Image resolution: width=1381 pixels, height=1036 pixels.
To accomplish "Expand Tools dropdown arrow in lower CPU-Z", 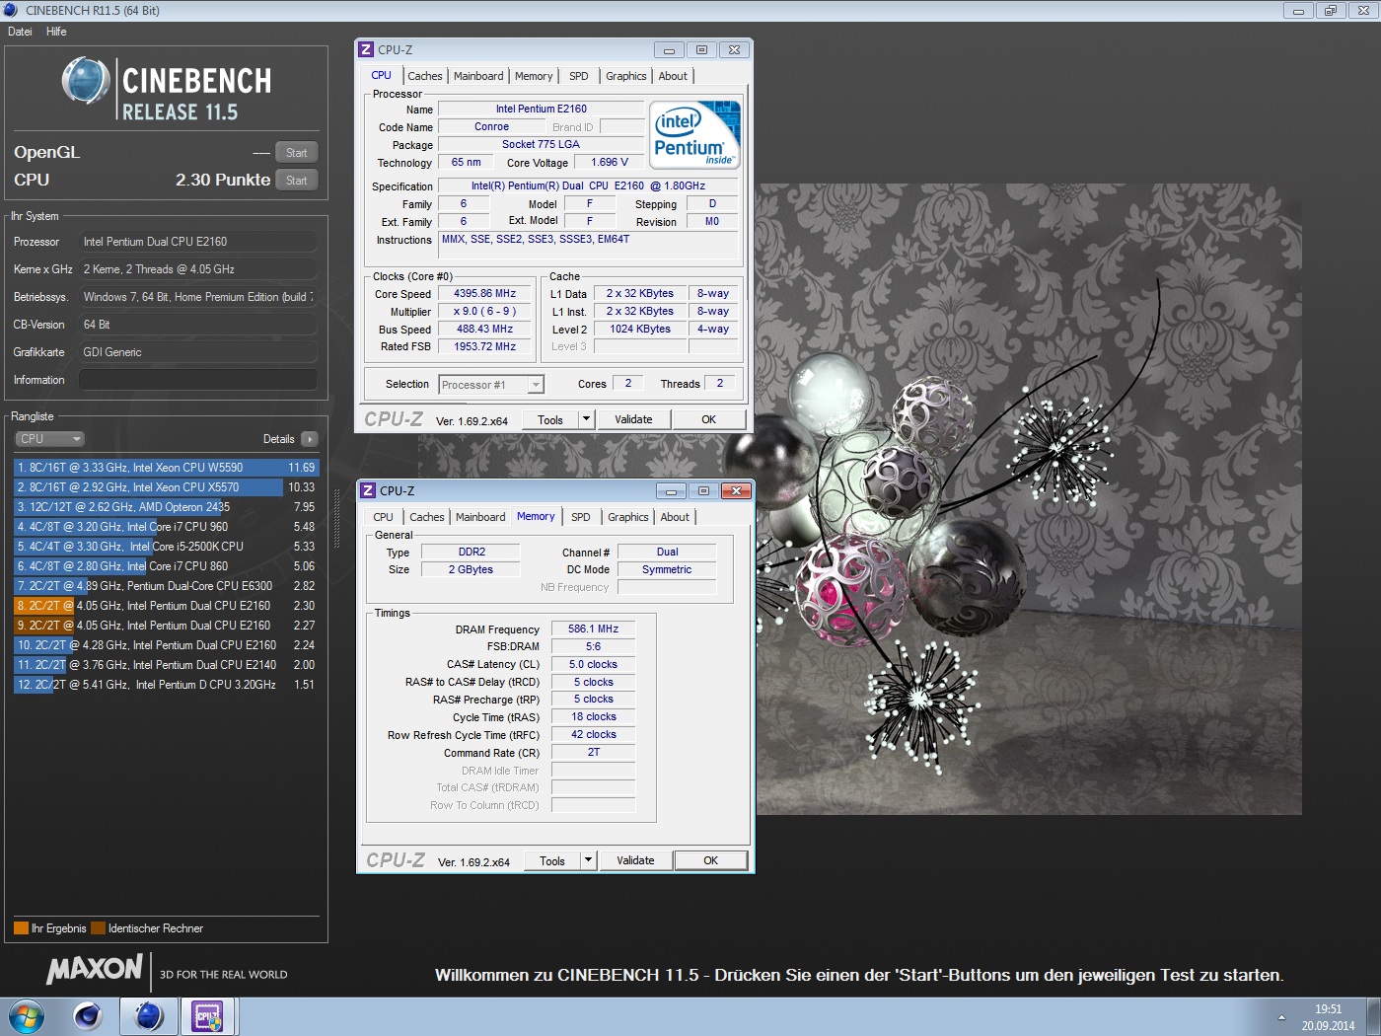I will pyautogui.click(x=588, y=860).
